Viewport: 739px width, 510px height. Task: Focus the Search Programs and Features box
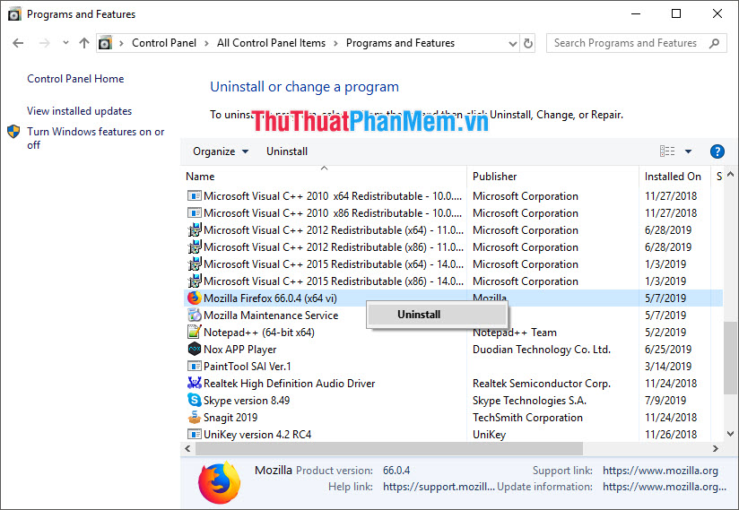point(636,43)
